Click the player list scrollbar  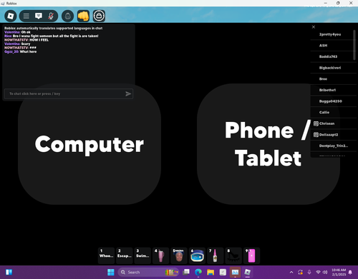tap(354, 45)
